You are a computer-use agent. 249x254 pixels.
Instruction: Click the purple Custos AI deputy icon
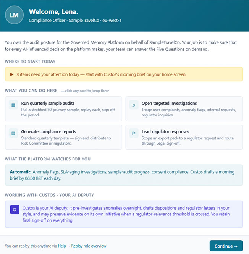pyautogui.click(x=15, y=209)
